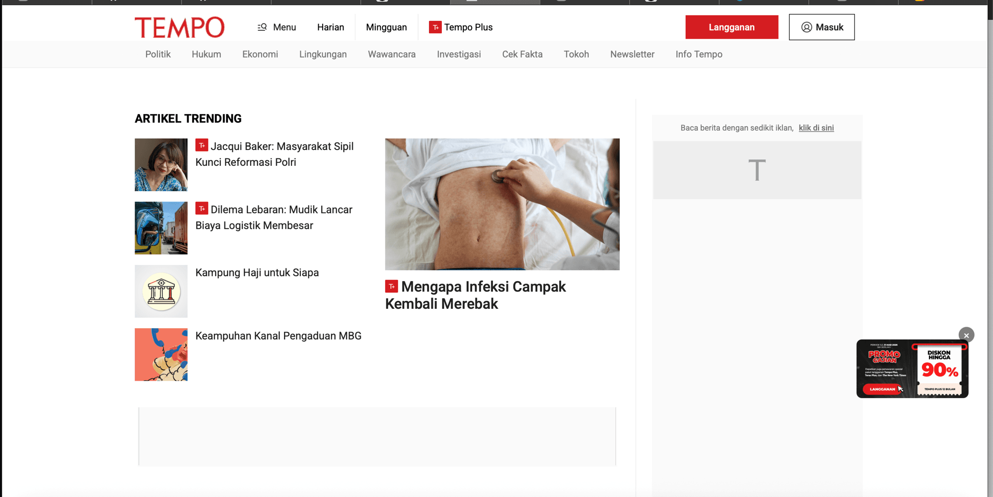Click the red Langganan subscription button
The height and width of the screenshot is (497, 993).
click(732, 27)
